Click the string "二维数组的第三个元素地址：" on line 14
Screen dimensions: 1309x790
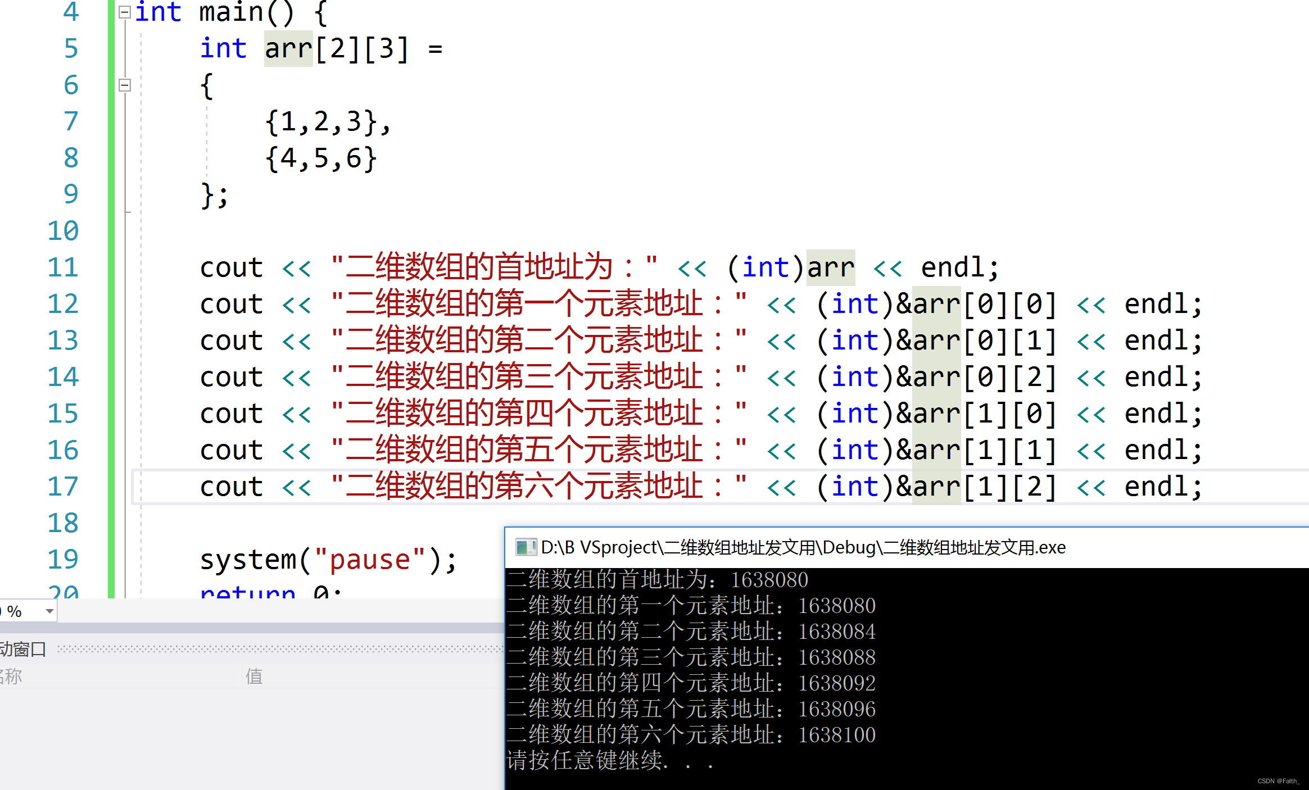pos(539,377)
